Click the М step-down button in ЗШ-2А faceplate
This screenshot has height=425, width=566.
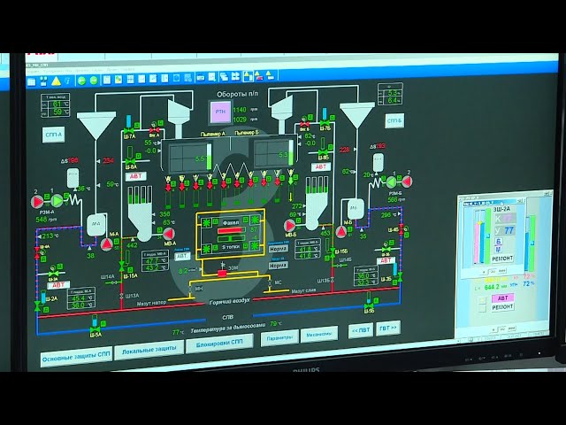pyautogui.click(x=498, y=249)
